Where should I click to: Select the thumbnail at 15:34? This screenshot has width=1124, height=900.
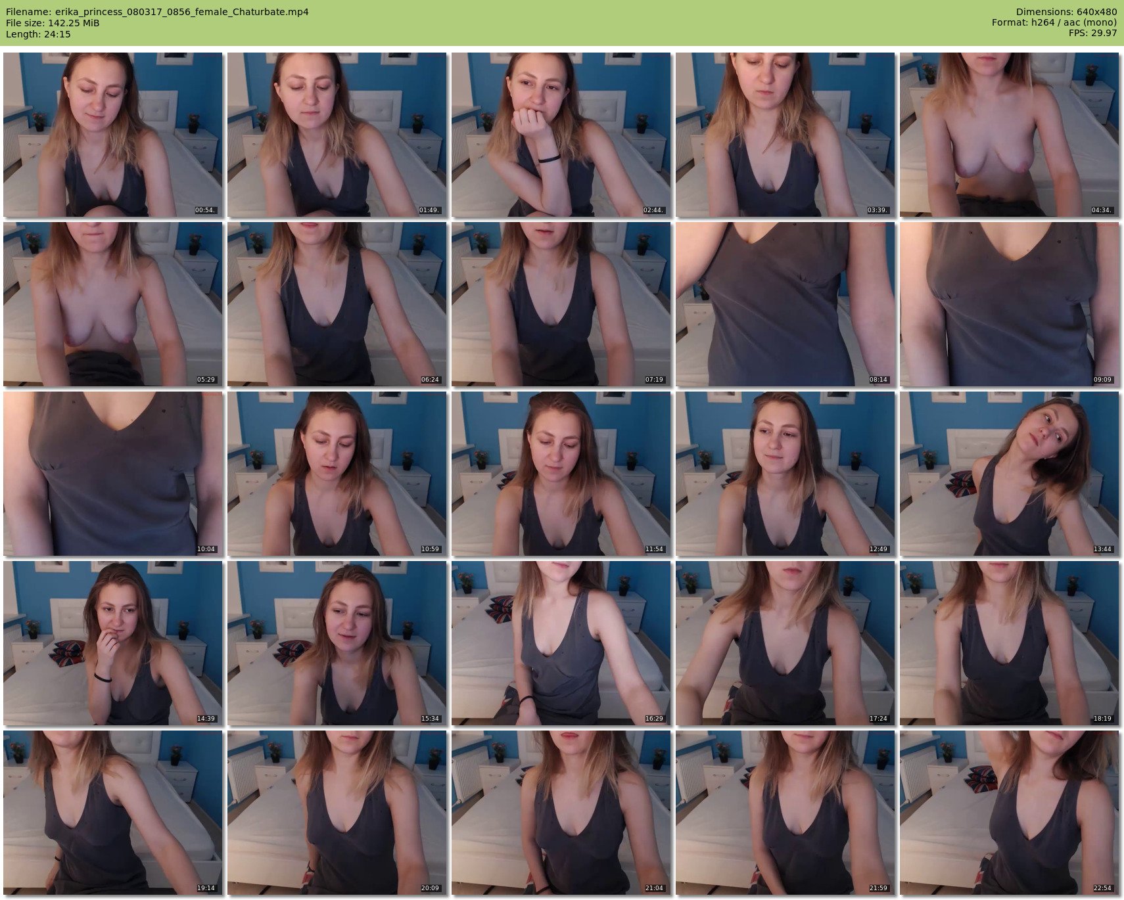tap(337, 643)
